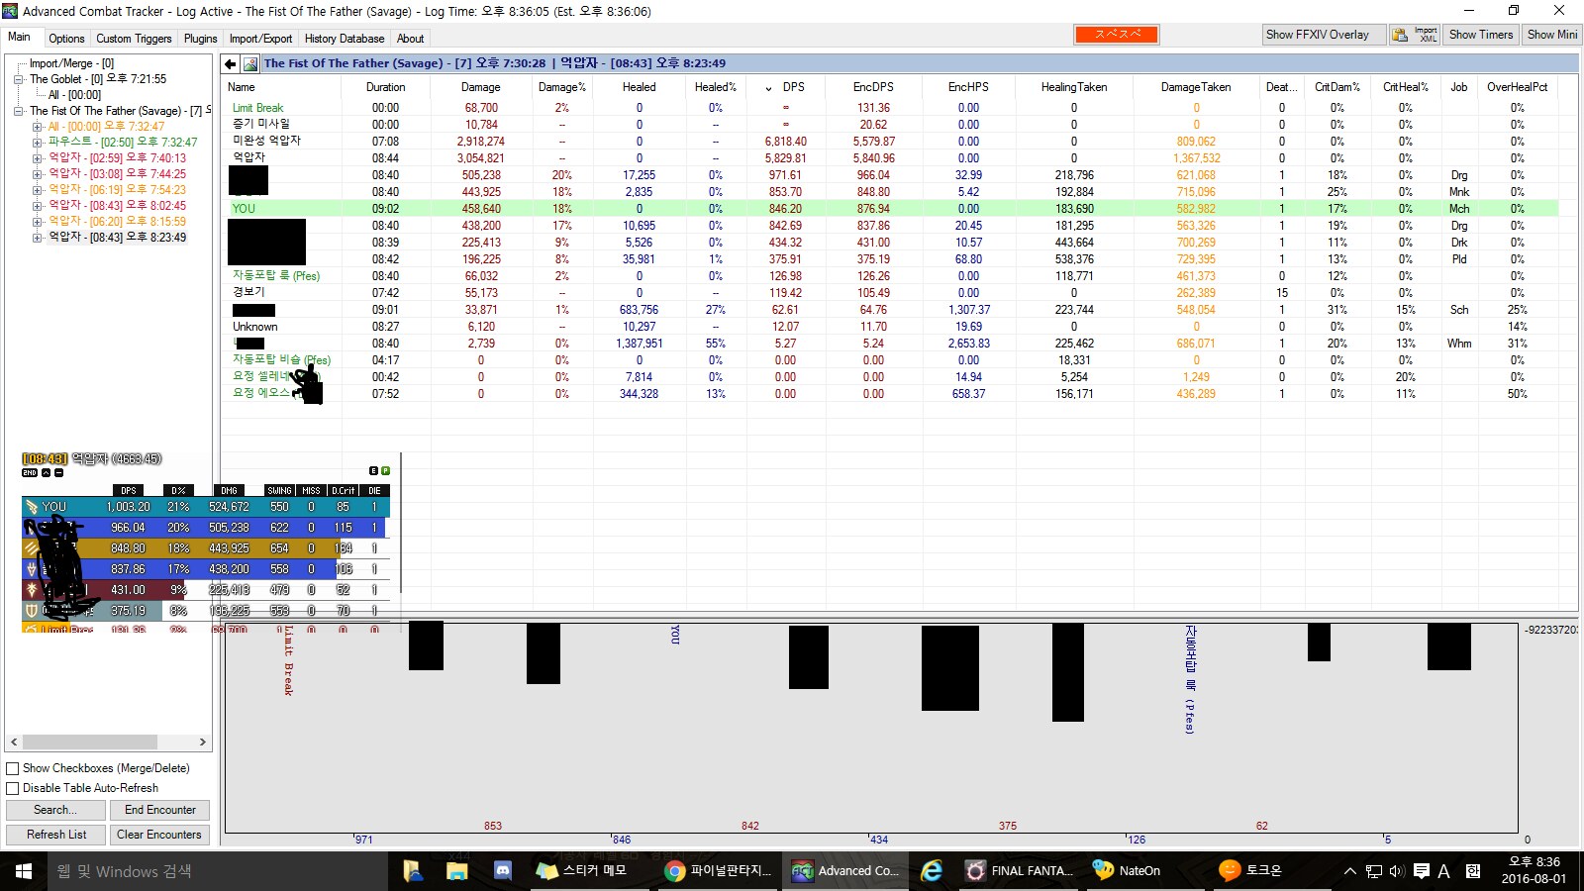Collapse The Fist Of The Father (Savage) node

tap(19, 111)
